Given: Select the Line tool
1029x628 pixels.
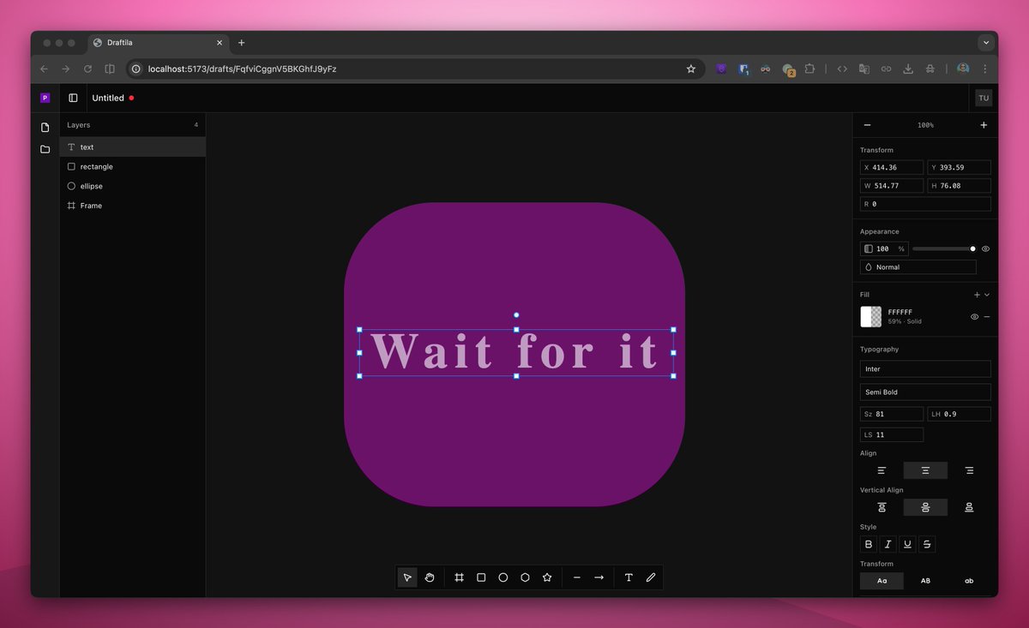Looking at the screenshot, I should [x=577, y=577].
